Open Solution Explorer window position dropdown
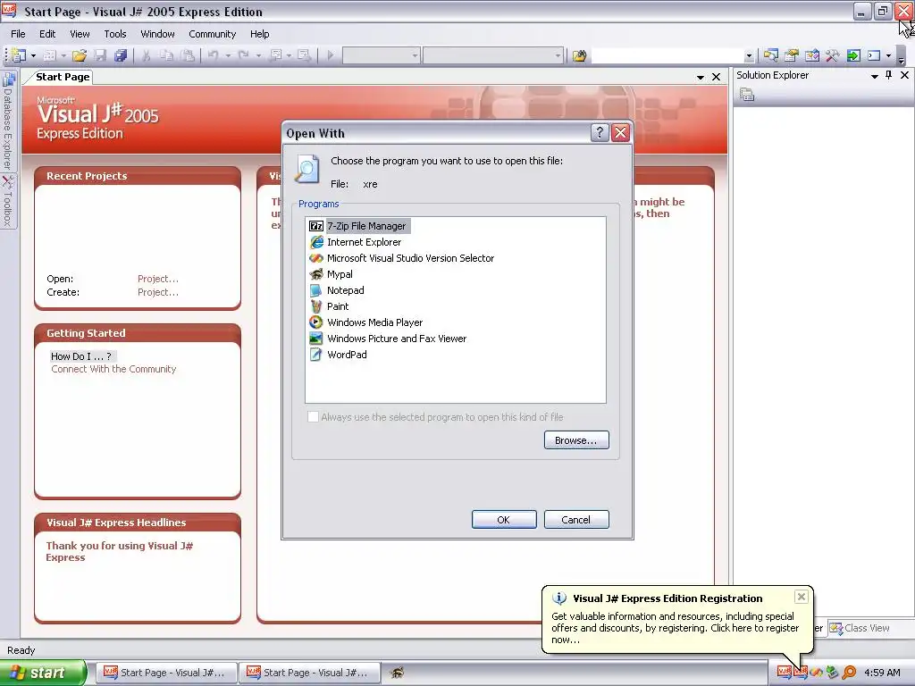915x686 pixels. (874, 76)
